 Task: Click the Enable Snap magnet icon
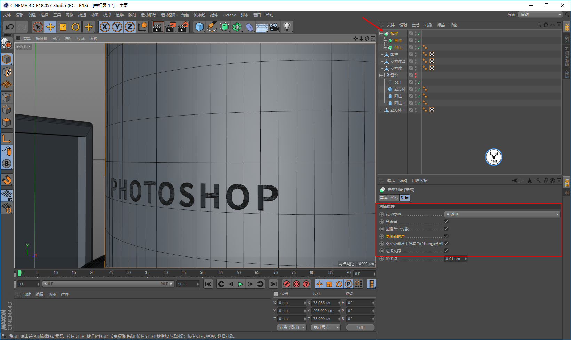click(x=7, y=180)
